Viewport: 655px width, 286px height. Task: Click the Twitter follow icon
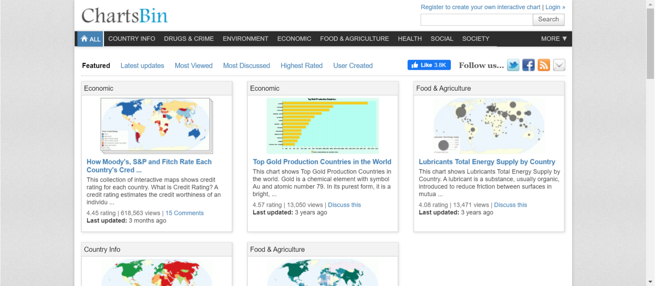(513, 65)
